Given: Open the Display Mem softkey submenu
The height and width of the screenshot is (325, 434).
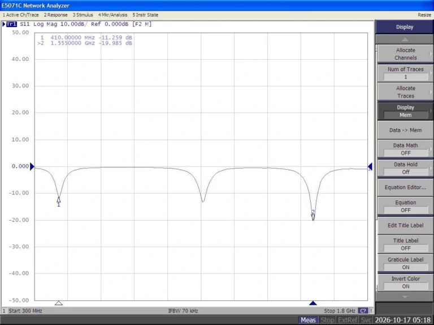Looking at the screenshot, I should (x=405, y=111).
